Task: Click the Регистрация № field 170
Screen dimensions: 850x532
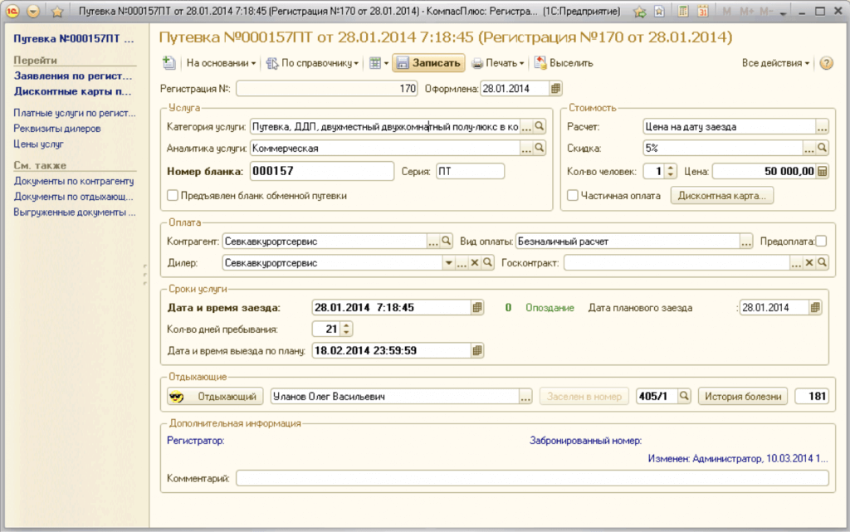Action: (327, 88)
